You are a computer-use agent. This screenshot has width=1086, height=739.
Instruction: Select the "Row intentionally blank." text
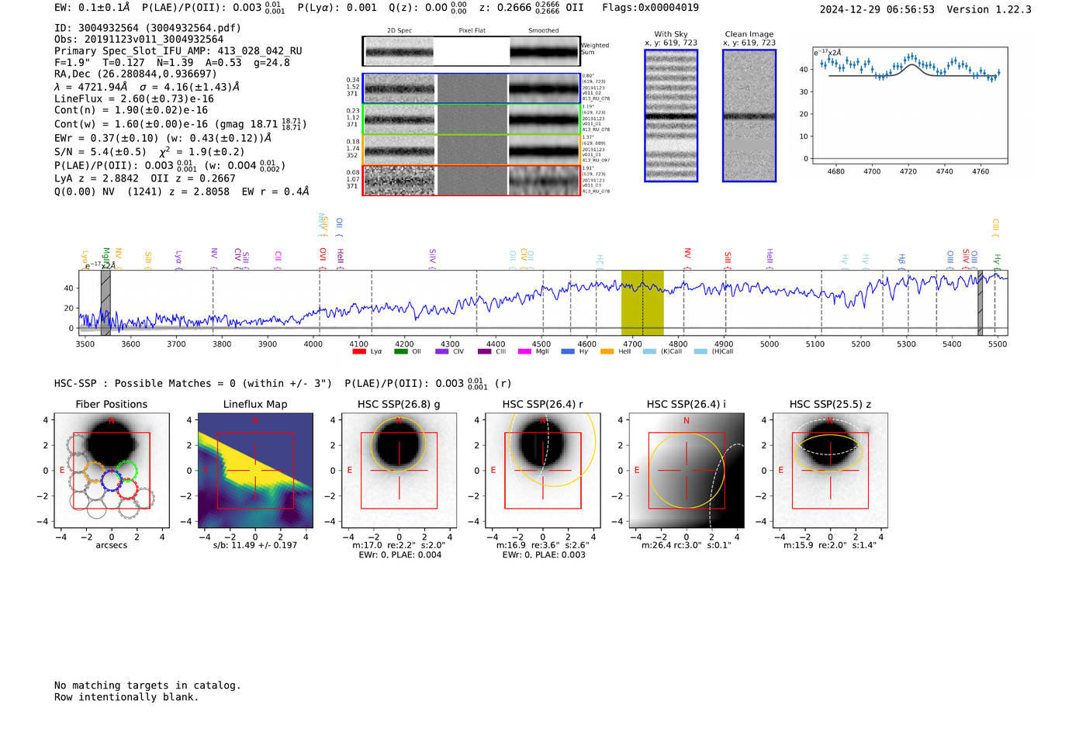pyautogui.click(x=126, y=697)
